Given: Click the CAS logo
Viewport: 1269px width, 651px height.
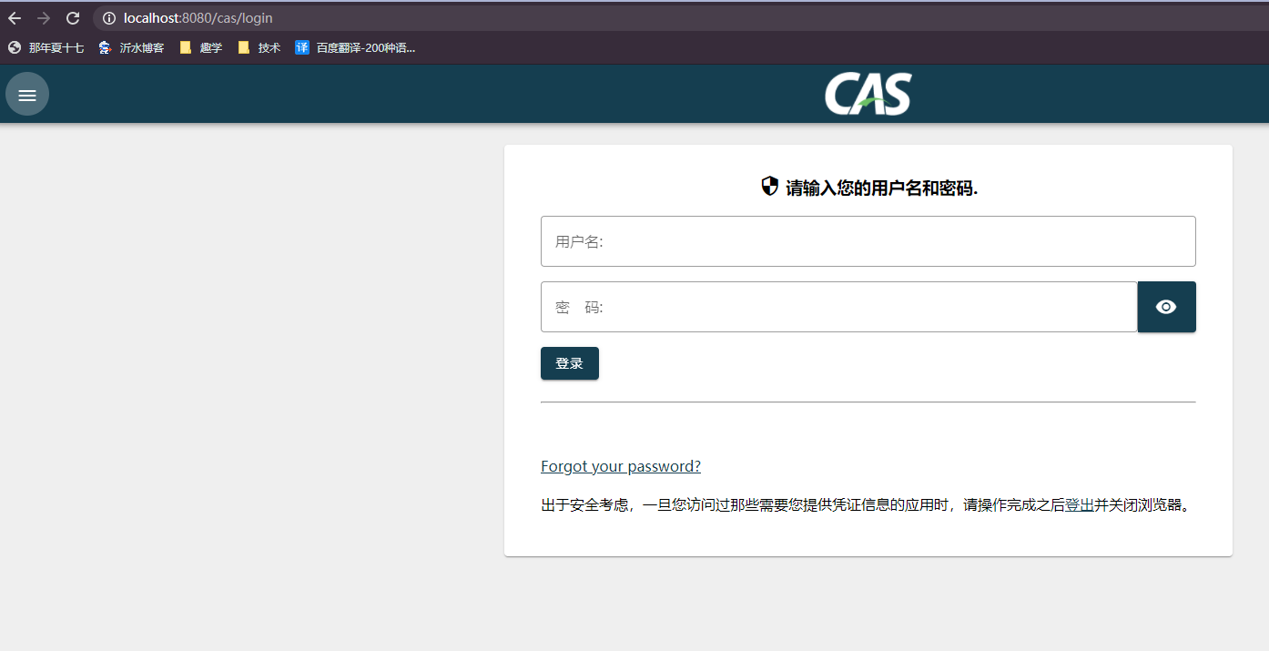Looking at the screenshot, I should [868, 94].
